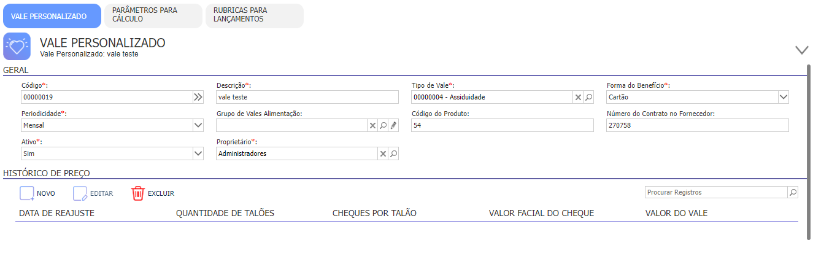Edit Grupo de Vales Alimentação with pencil icon
Image resolution: width=813 pixels, height=256 pixels.
click(x=393, y=125)
